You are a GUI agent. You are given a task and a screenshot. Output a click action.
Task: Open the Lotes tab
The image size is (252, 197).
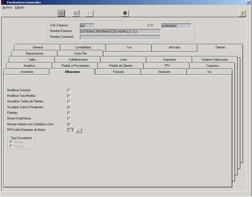[123, 59]
